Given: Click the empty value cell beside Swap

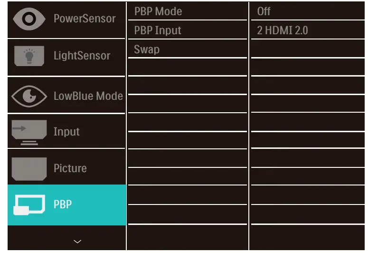Looking at the screenshot, I should pos(308,49).
